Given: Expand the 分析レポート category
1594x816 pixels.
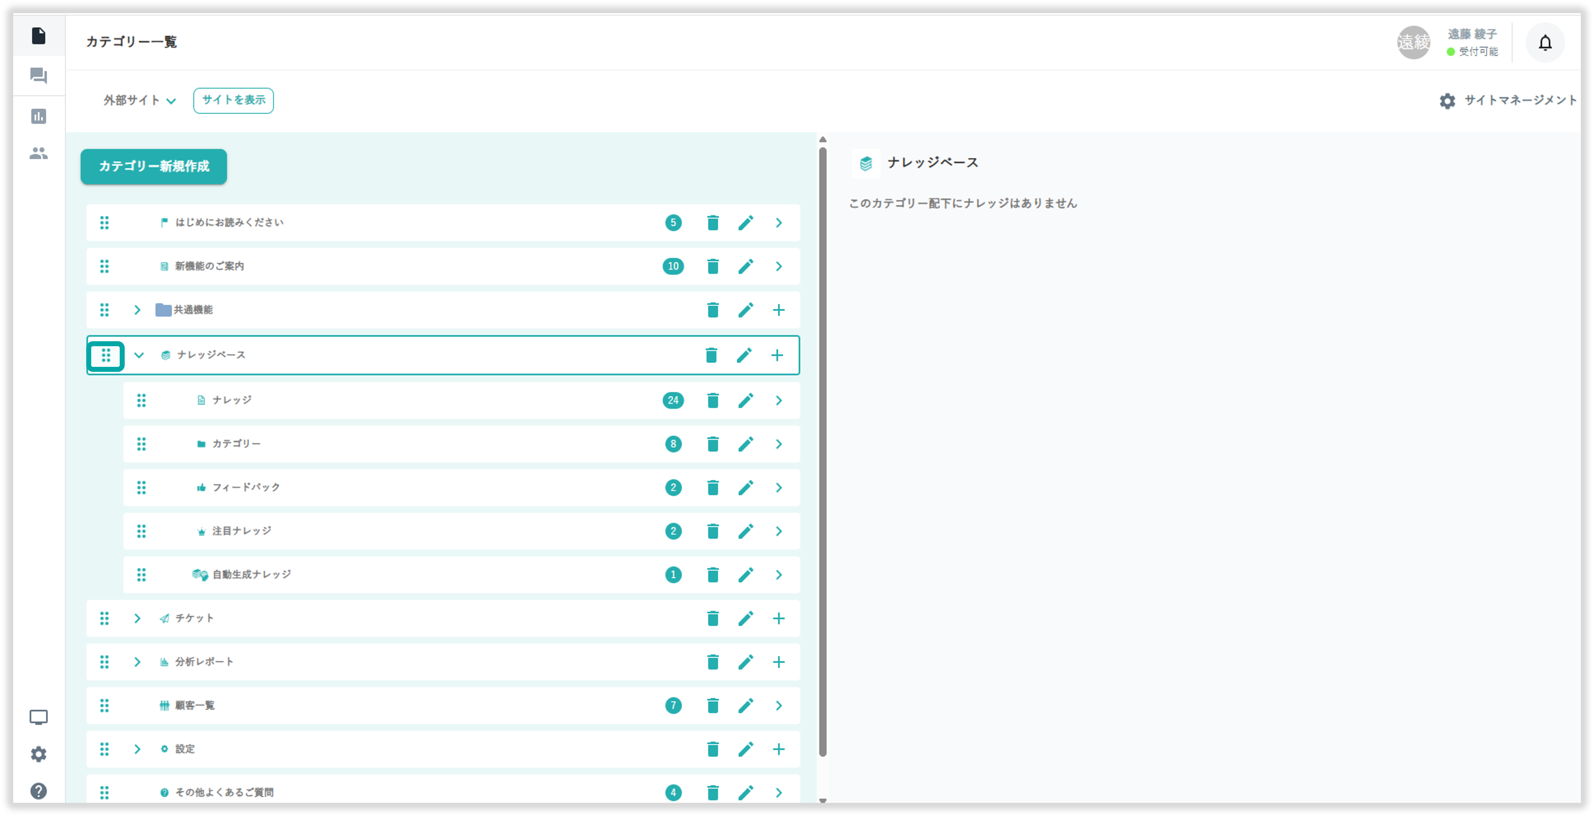Looking at the screenshot, I should click(x=138, y=662).
